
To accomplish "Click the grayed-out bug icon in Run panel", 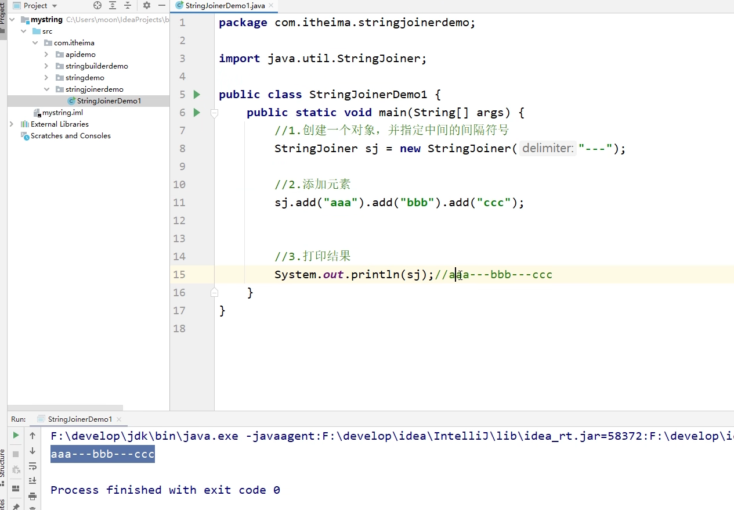I will (x=16, y=469).
